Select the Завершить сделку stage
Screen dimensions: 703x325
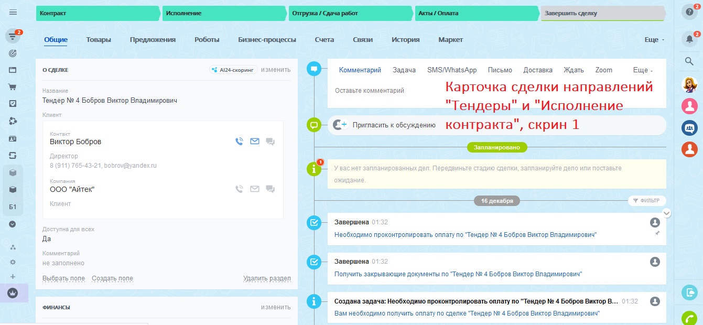(602, 13)
